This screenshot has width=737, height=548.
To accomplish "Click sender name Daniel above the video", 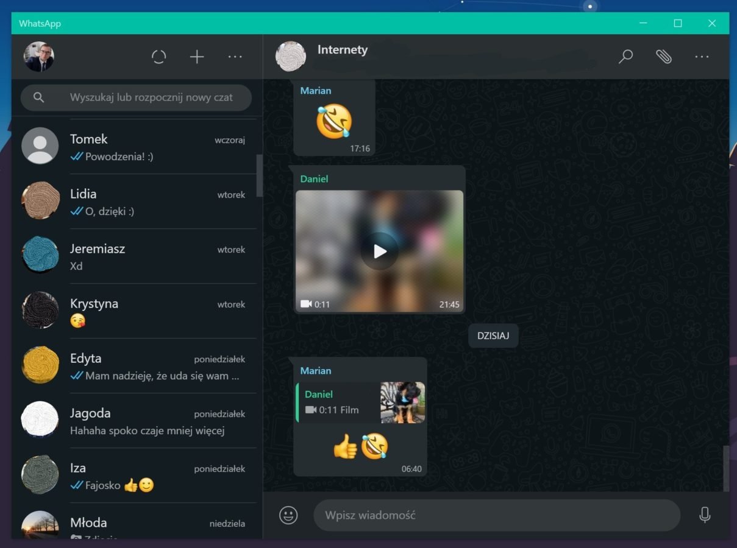I will pyautogui.click(x=314, y=179).
